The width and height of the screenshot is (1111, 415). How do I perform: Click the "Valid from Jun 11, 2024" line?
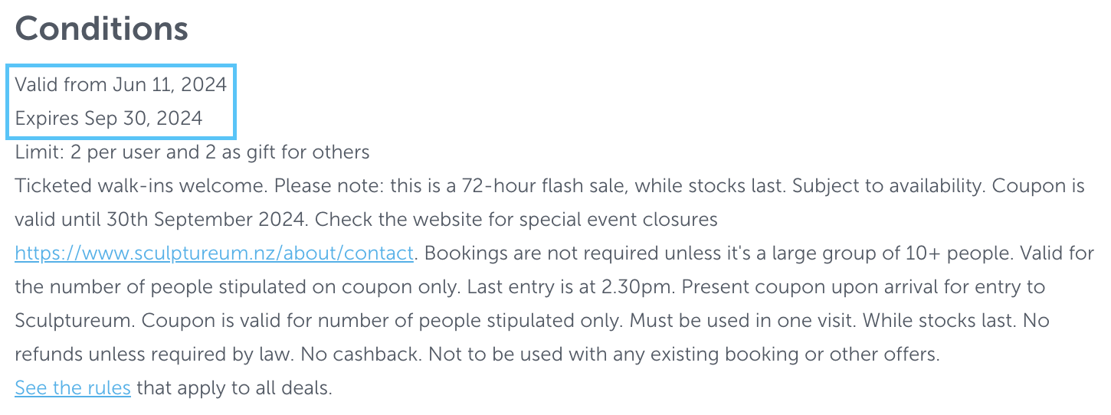tap(121, 84)
